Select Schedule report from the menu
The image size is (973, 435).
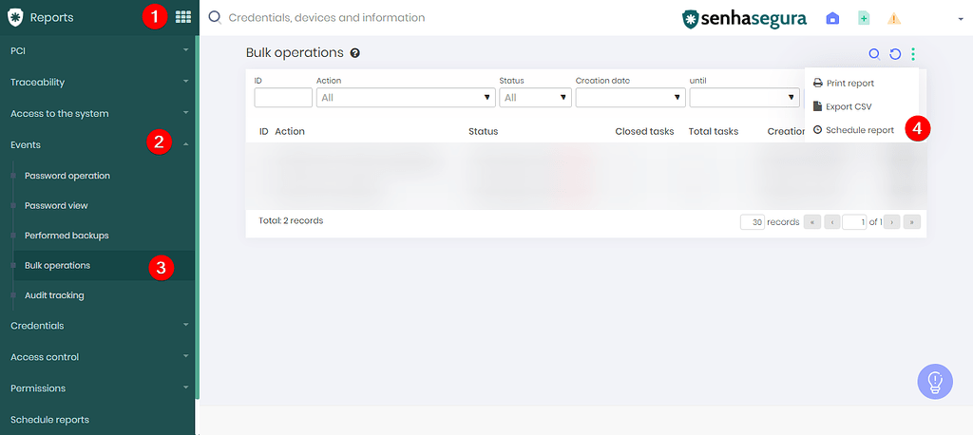point(859,130)
